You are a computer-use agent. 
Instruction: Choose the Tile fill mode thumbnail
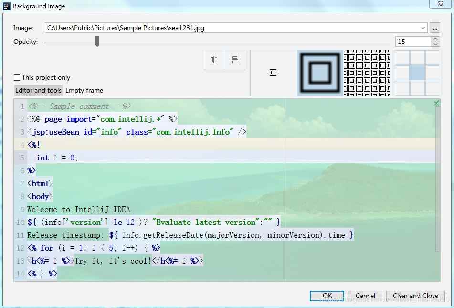click(366, 72)
